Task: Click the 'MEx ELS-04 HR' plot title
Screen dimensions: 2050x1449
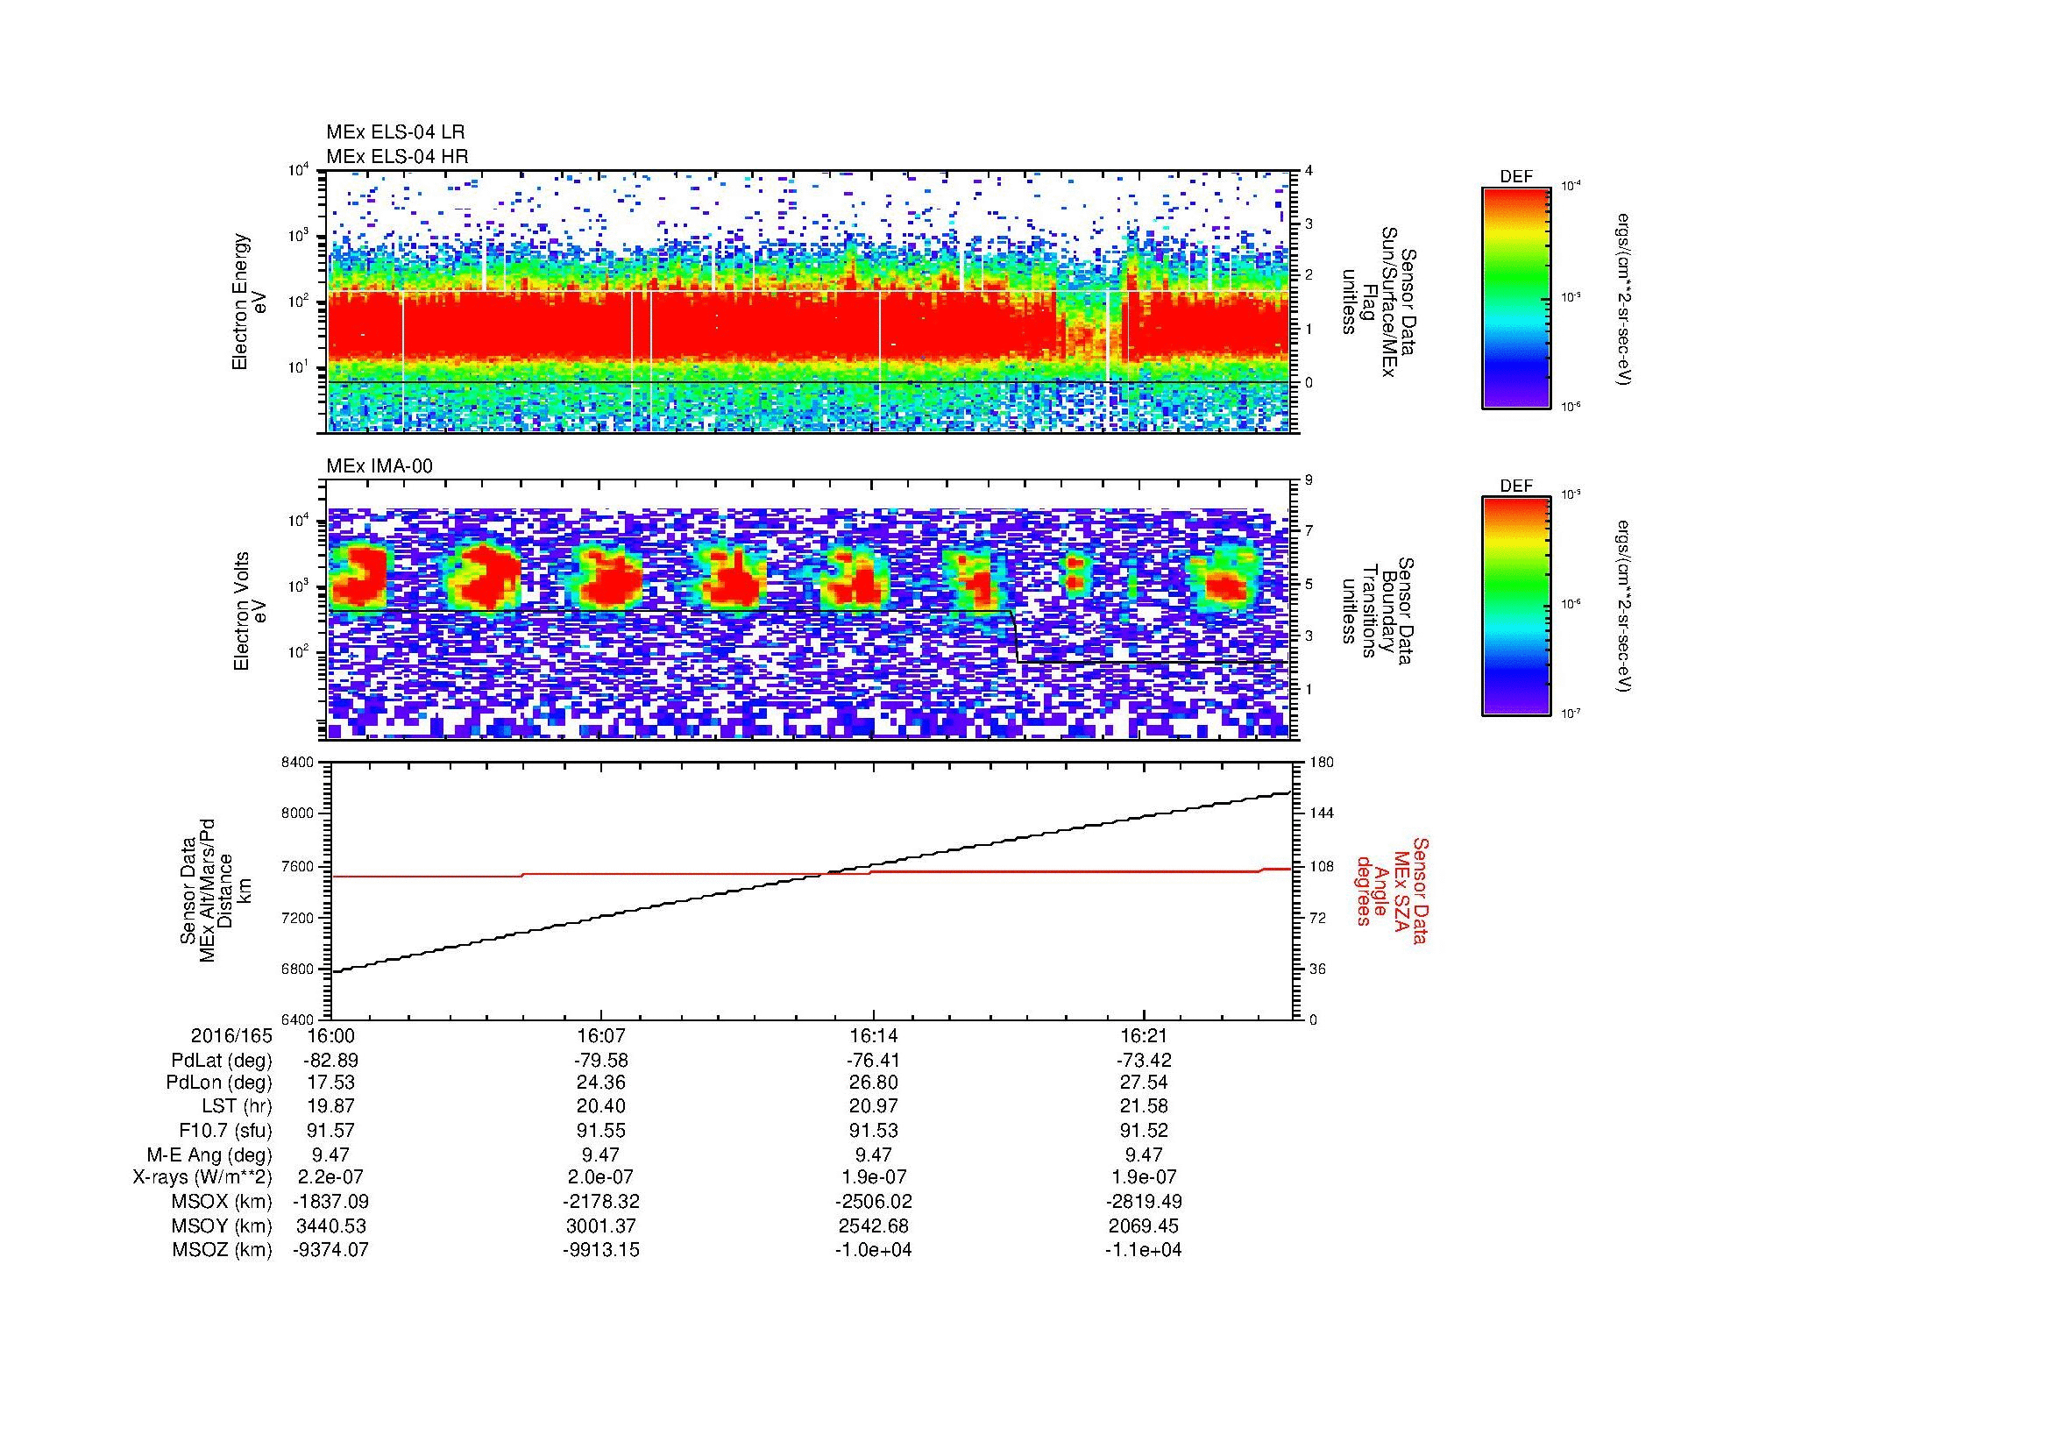Action: pyautogui.click(x=397, y=156)
